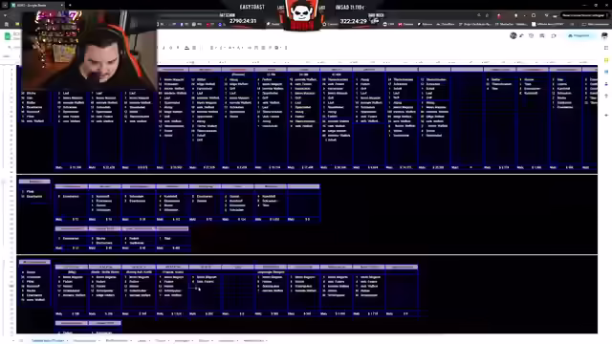
Task: Start a Meet call from the header
Action: click(x=554, y=36)
